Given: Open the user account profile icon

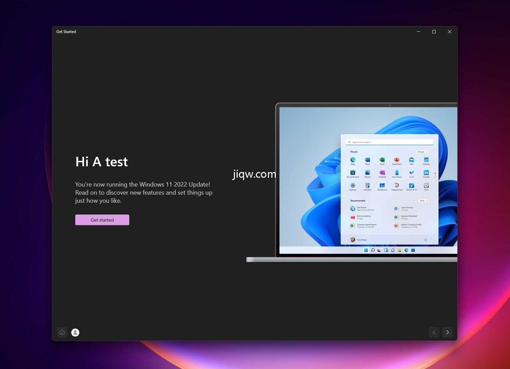Looking at the screenshot, I should (75, 333).
